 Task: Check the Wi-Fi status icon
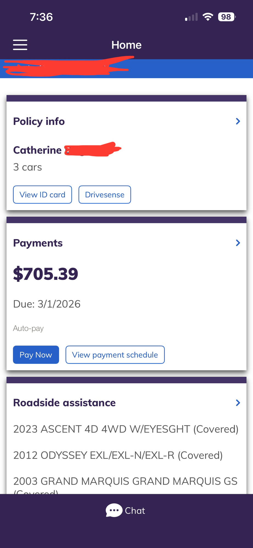click(x=208, y=17)
